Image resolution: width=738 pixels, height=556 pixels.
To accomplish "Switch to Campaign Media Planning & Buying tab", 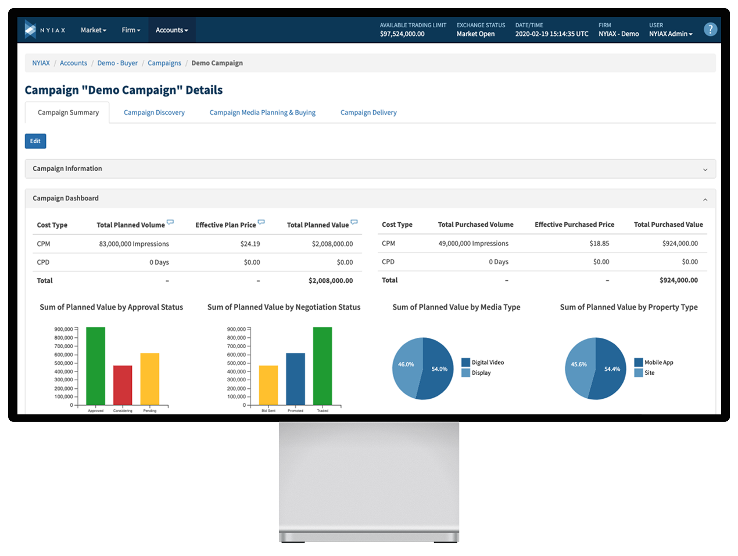I will pyautogui.click(x=263, y=113).
